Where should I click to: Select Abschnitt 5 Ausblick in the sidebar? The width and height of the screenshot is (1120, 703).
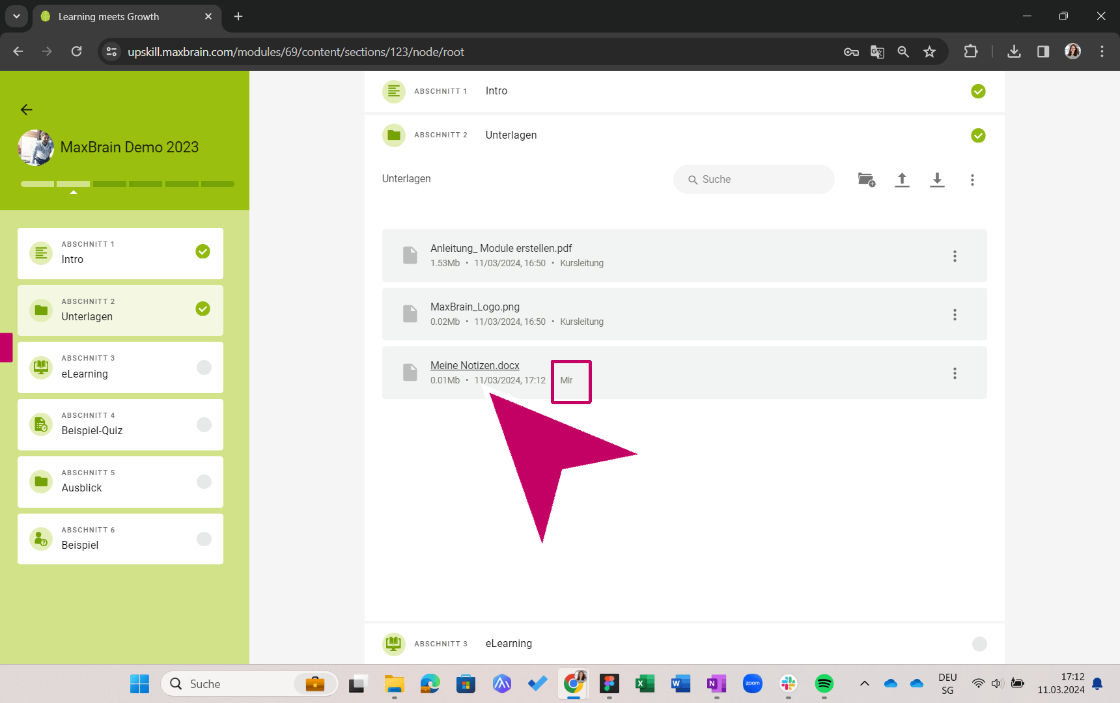(x=120, y=482)
